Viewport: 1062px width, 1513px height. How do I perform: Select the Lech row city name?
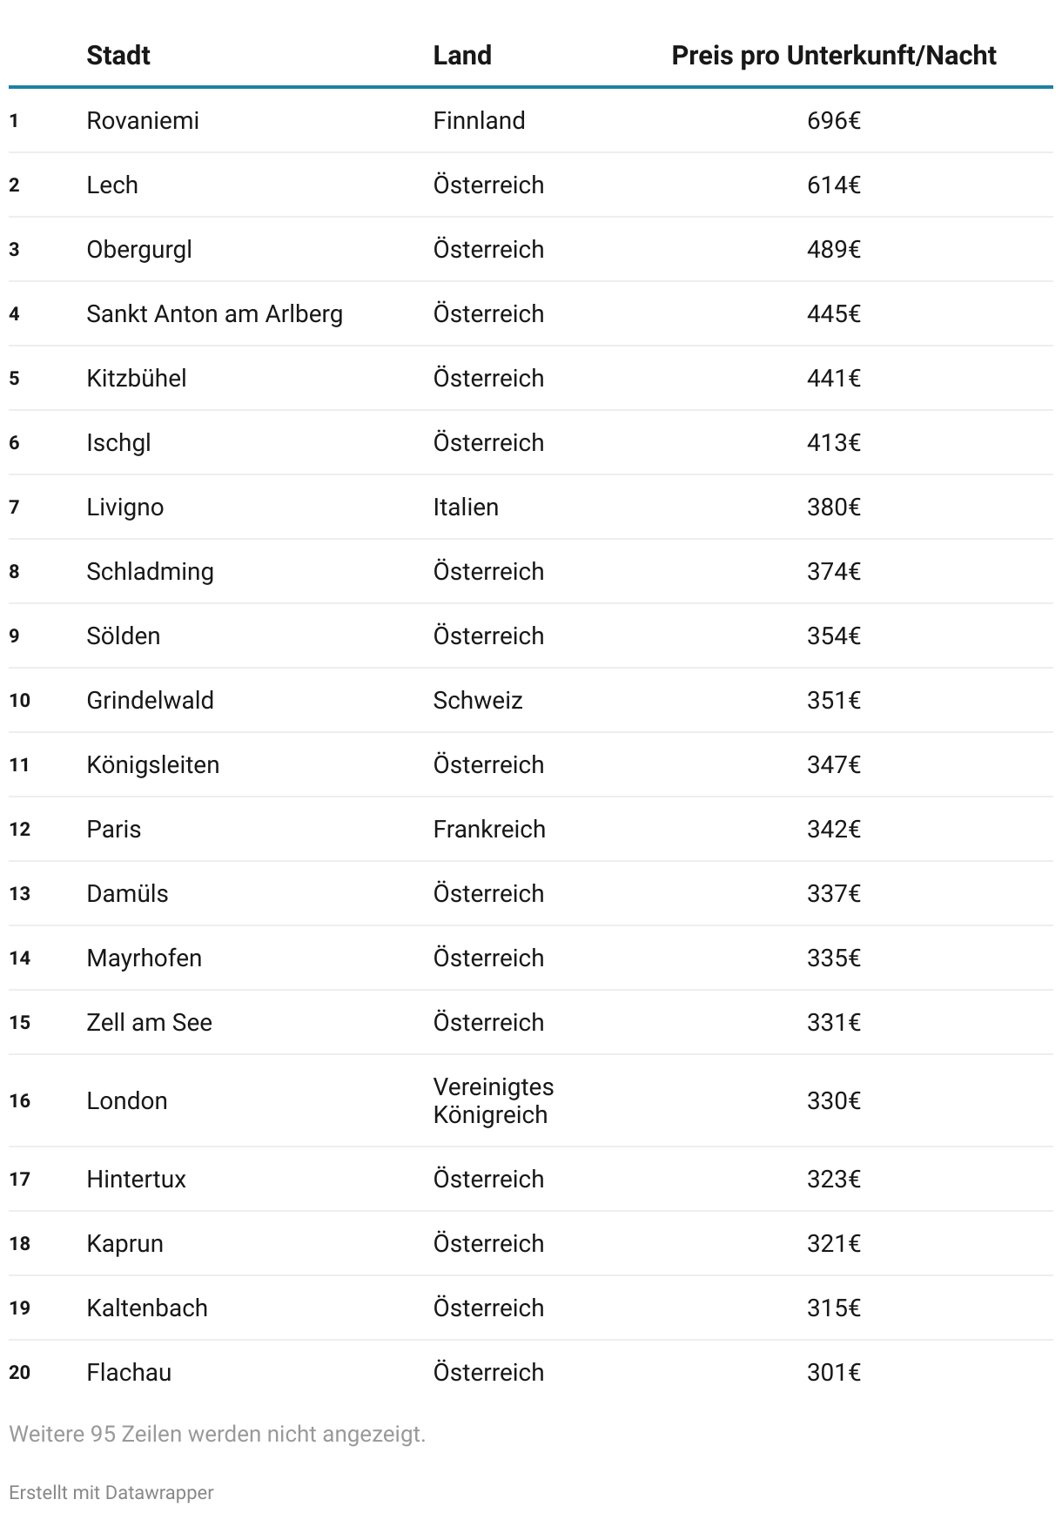pyautogui.click(x=112, y=185)
